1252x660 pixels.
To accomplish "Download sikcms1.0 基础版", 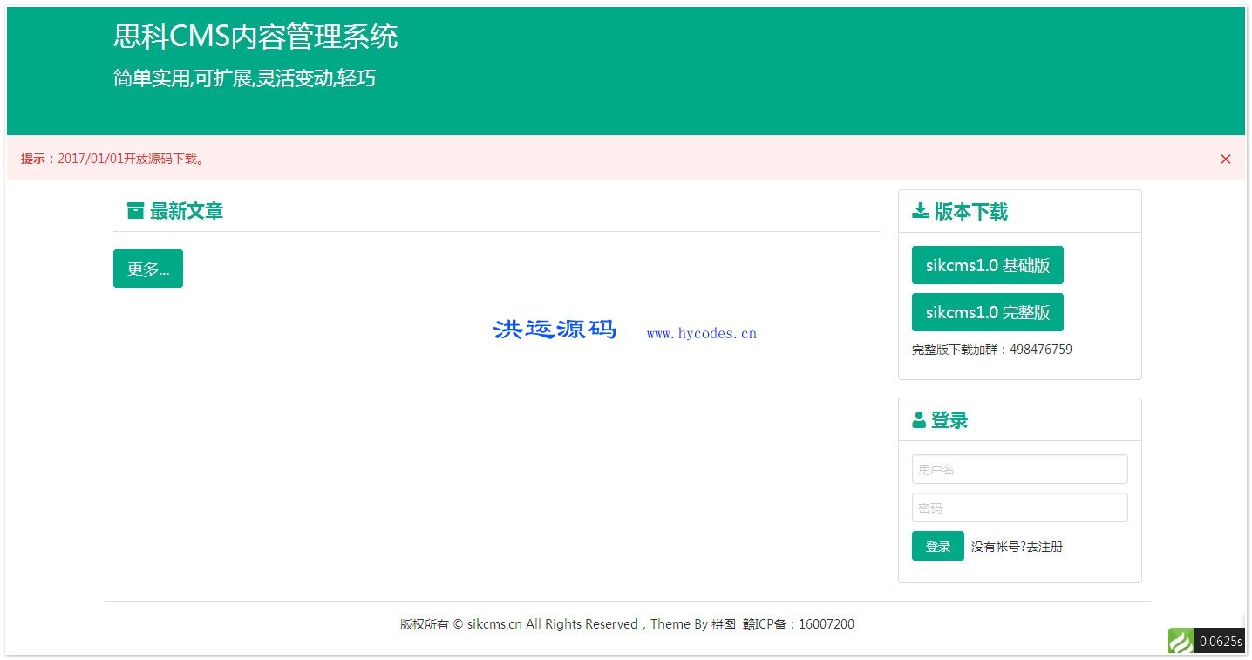I will tap(988, 265).
